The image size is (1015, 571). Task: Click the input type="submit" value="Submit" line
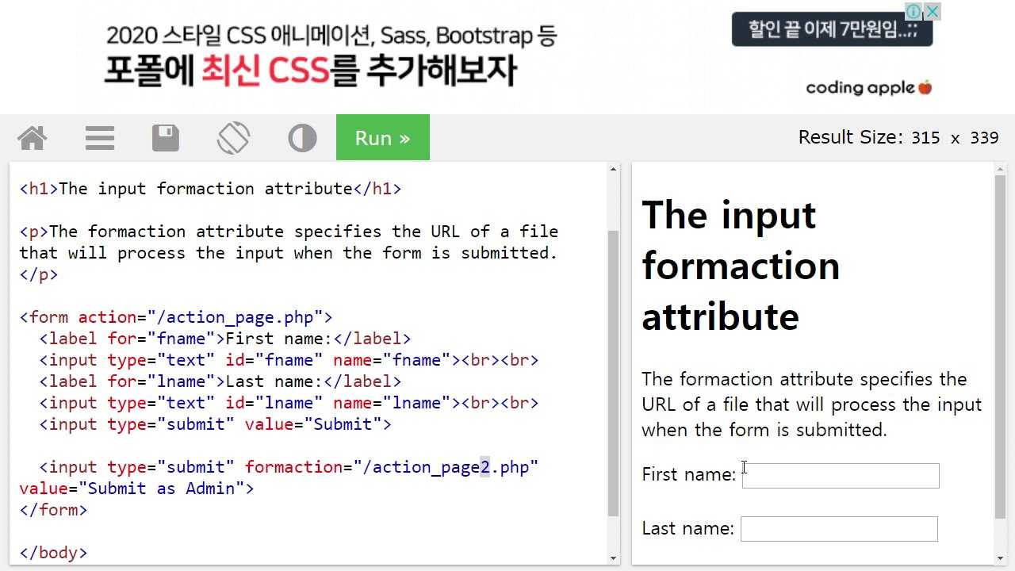215,424
